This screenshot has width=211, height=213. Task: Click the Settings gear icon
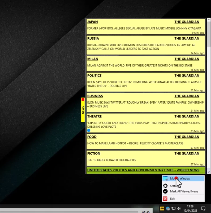coord(165,186)
